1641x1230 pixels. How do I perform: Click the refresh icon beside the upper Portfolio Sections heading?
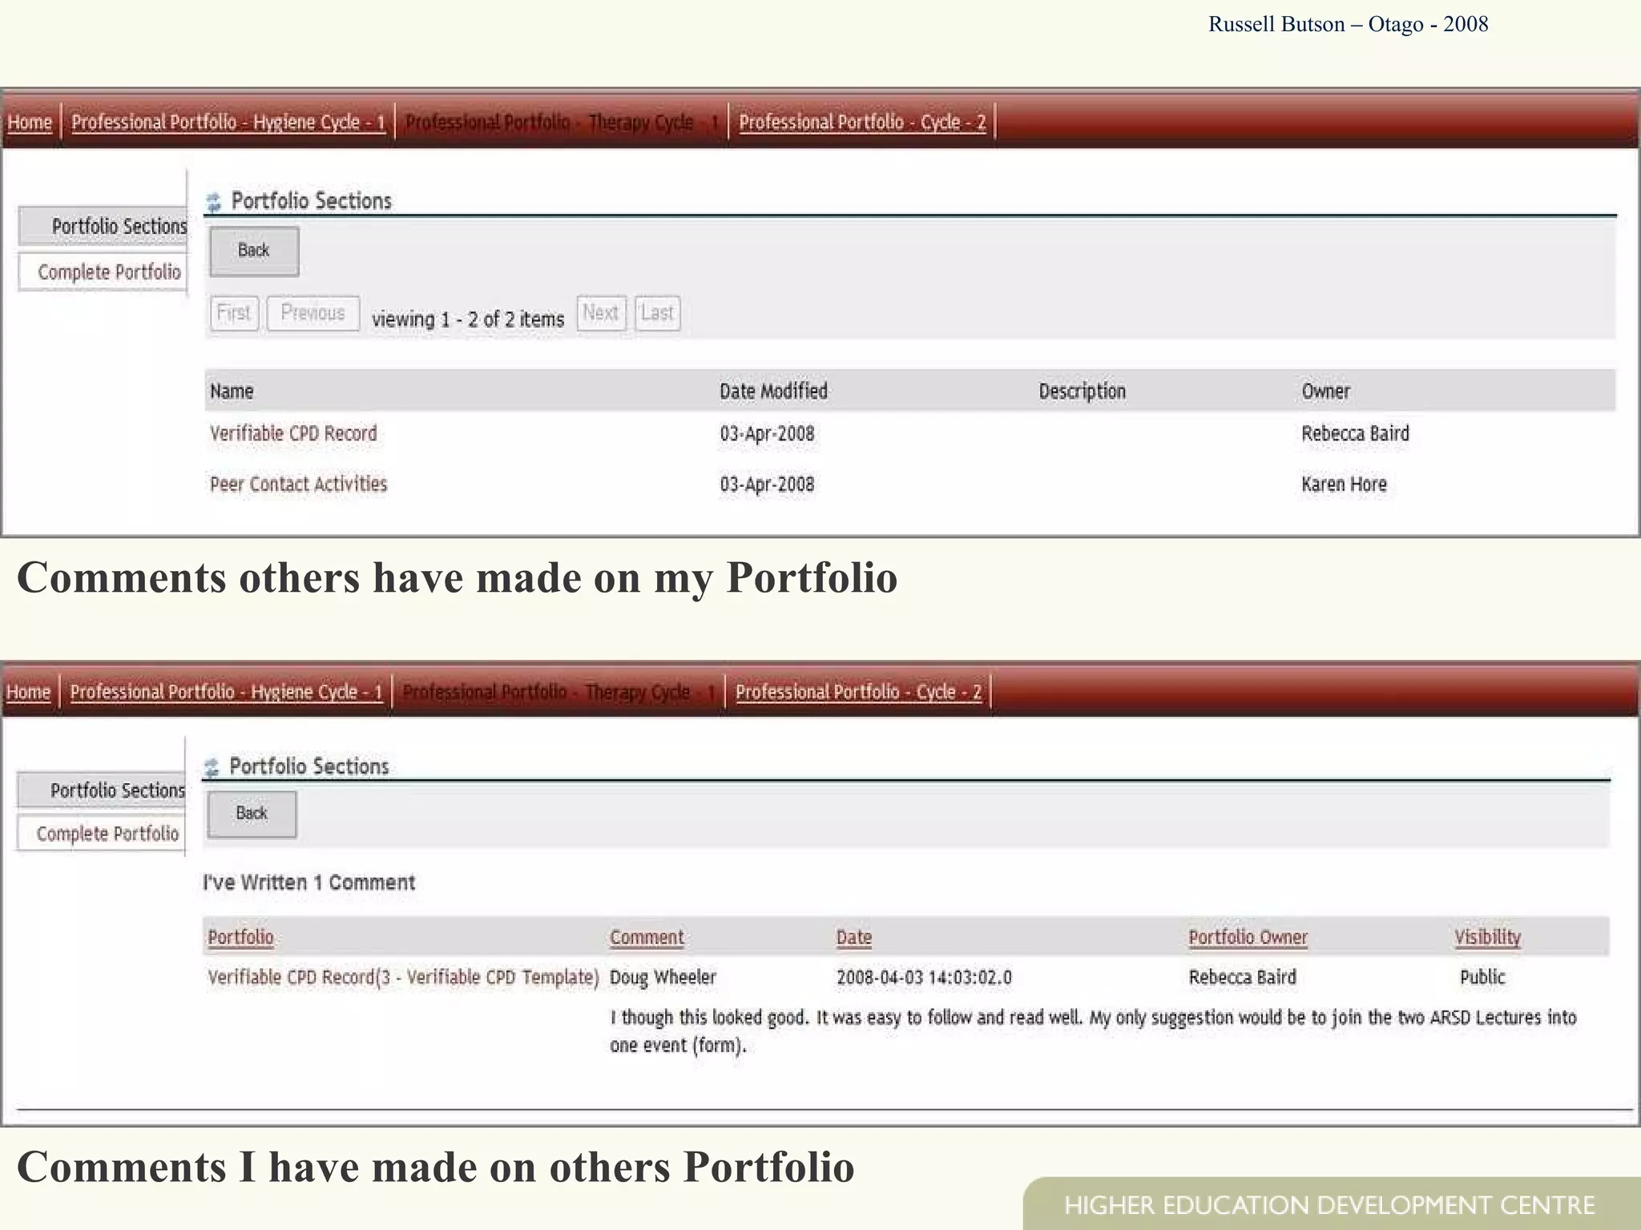[213, 202]
